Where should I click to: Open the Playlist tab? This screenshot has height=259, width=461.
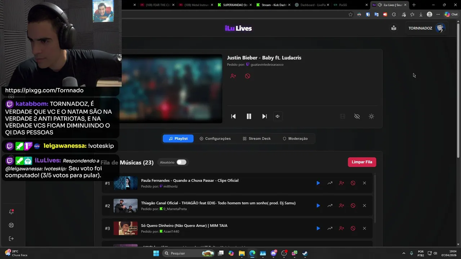178,138
